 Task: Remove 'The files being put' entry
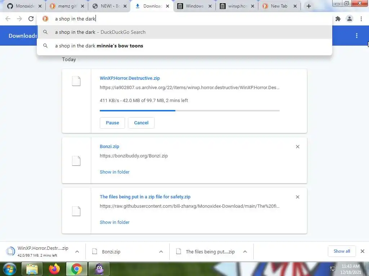(298, 197)
